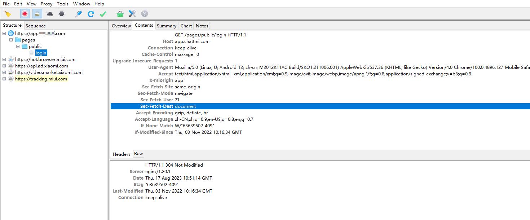The width and height of the screenshot is (530, 220).
Task: Click the green shopping basket icon
Action: (120, 14)
